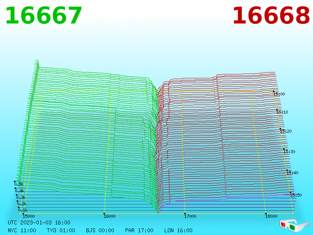Click the 0.5k depth axis label
The width and height of the screenshot is (313, 235).
pos(19,184)
